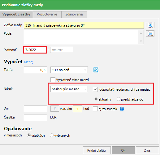
Task: Switch to the Rozúčtovanie tab
Action: (47, 14)
